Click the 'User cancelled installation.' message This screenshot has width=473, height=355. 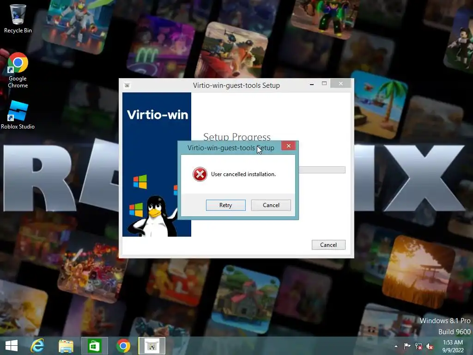pos(243,174)
